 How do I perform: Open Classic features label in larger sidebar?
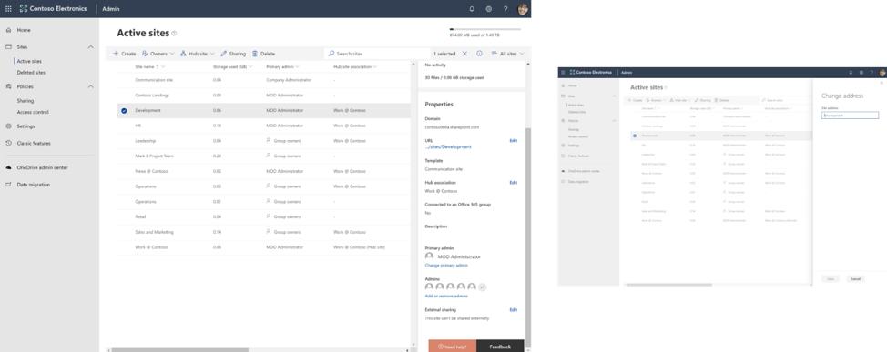tap(34, 143)
